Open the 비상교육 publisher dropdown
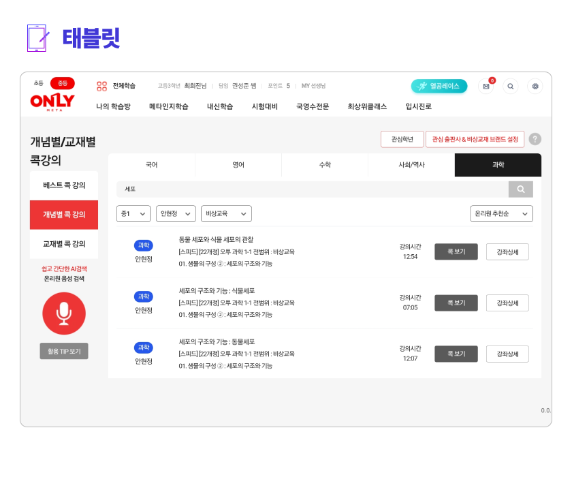 click(x=226, y=214)
